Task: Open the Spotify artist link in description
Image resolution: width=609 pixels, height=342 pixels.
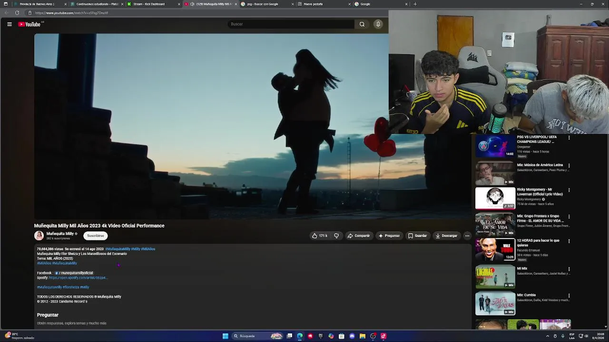Action: pos(78,278)
